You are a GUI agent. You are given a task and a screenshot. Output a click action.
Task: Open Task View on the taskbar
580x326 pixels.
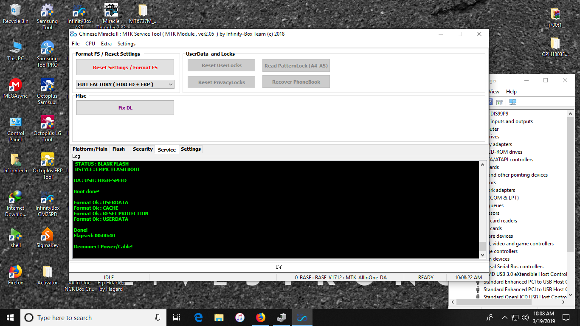coord(177,318)
